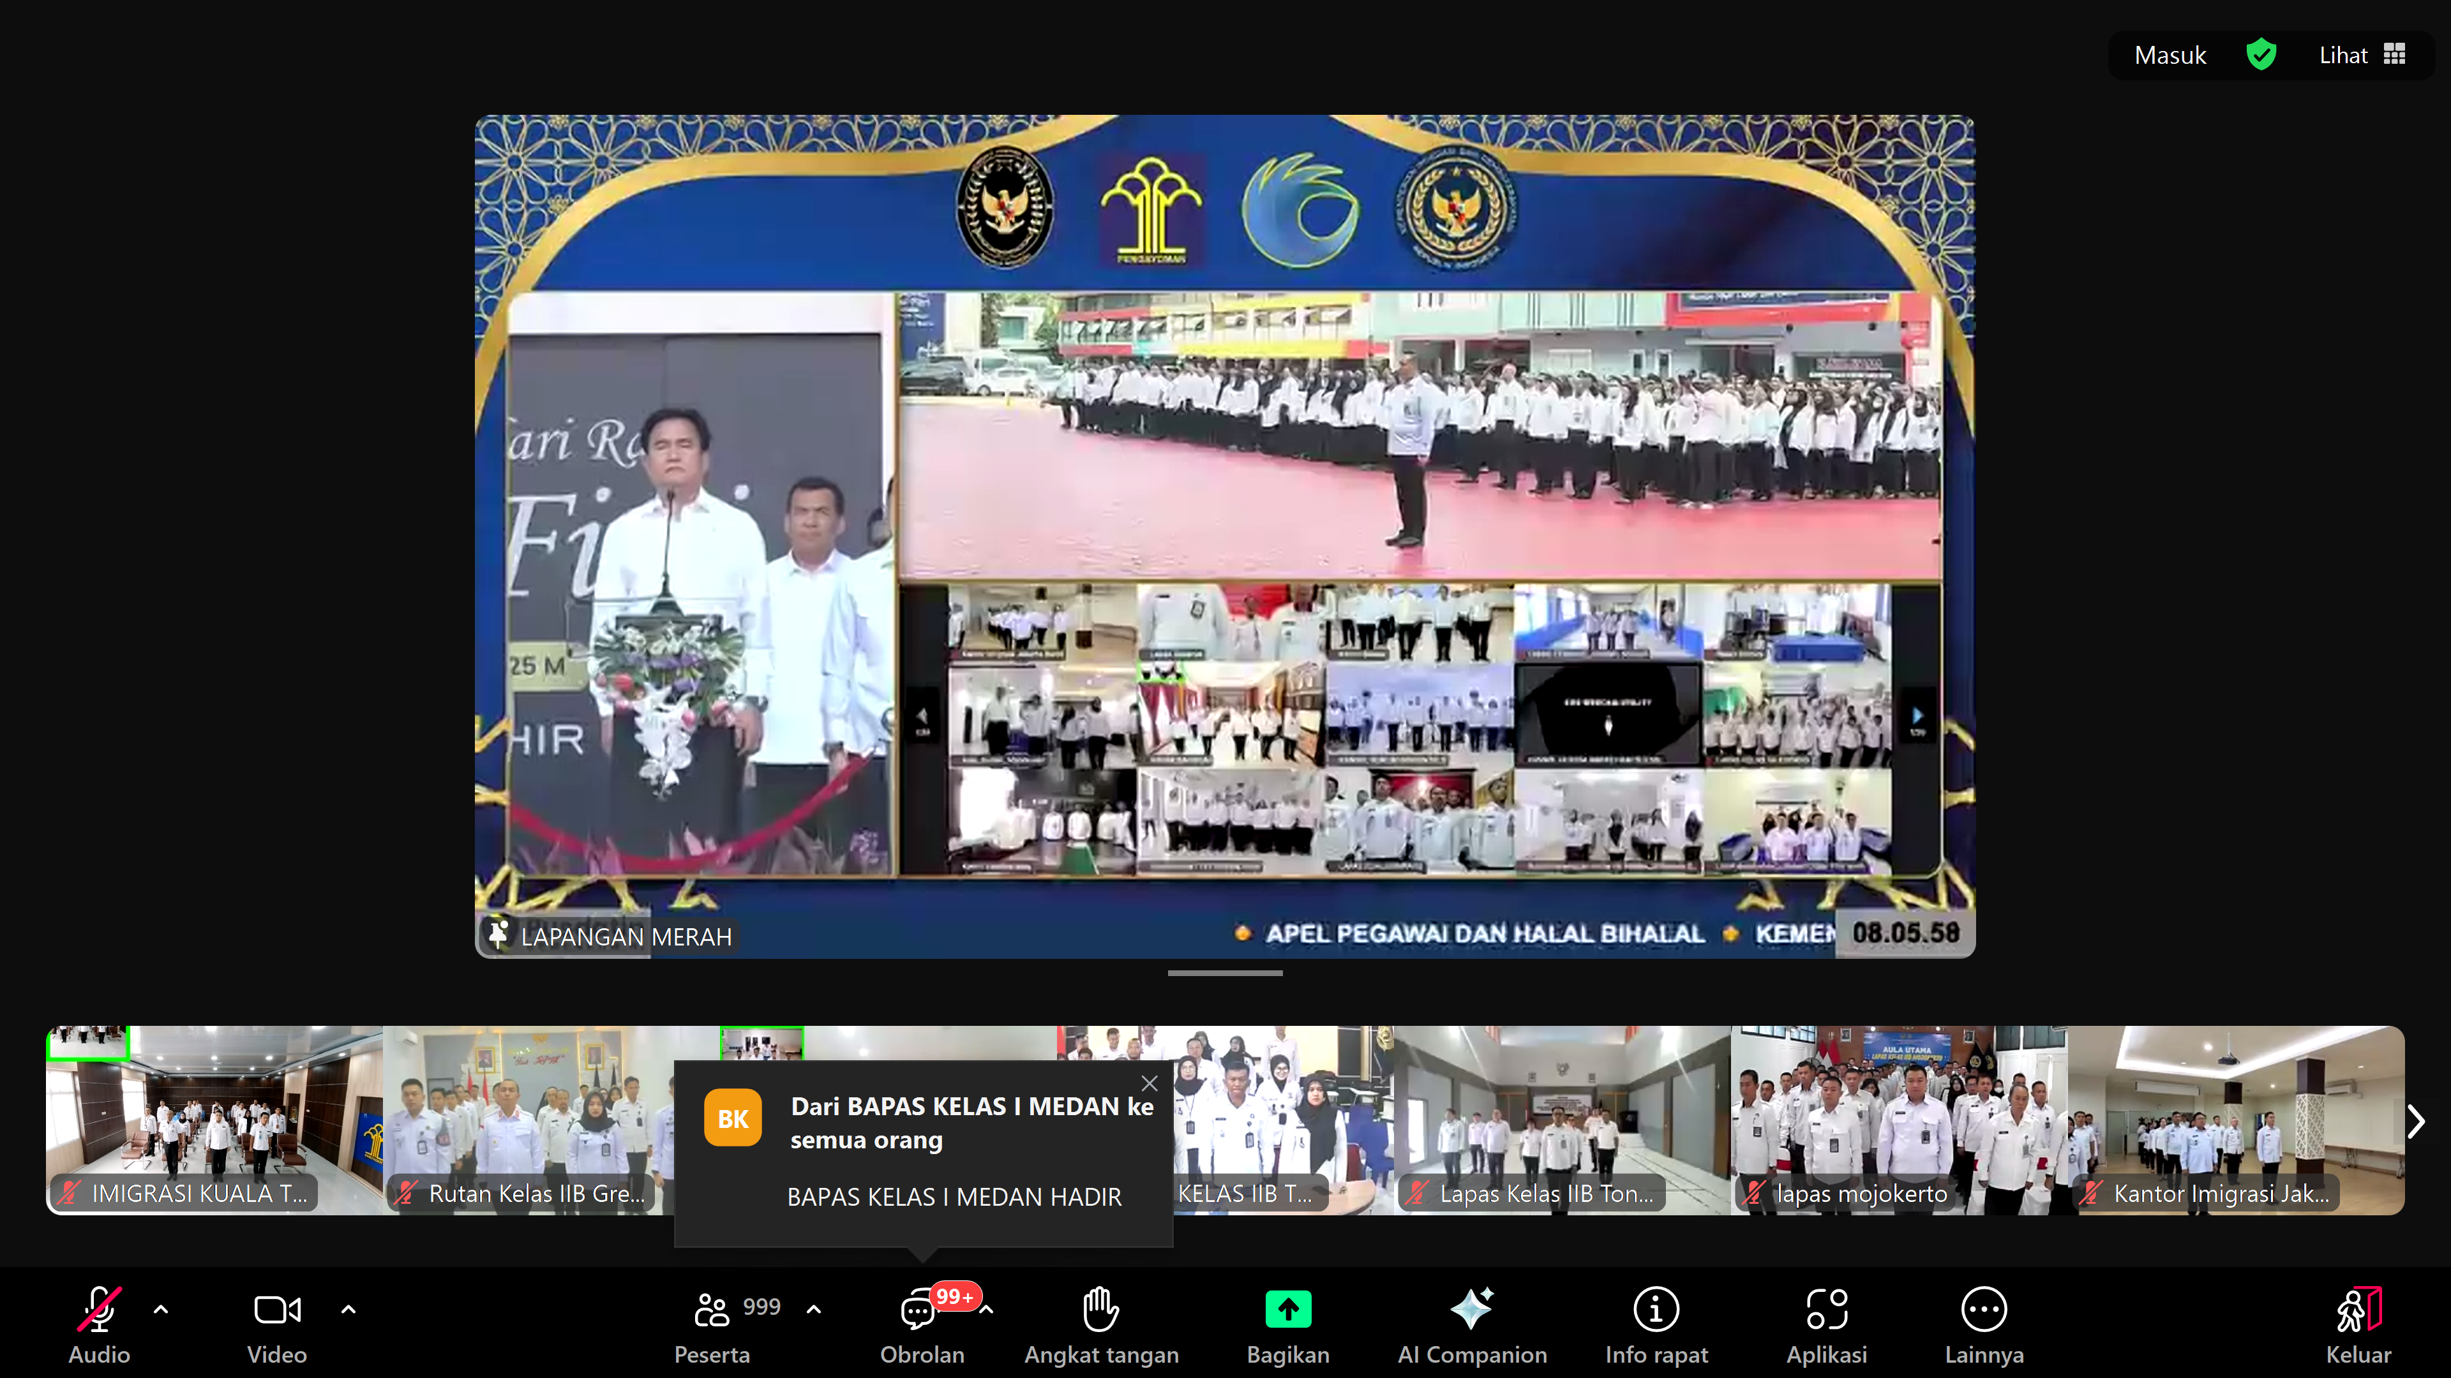Expand video options chevron

pyautogui.click(x=349, y=1310)
